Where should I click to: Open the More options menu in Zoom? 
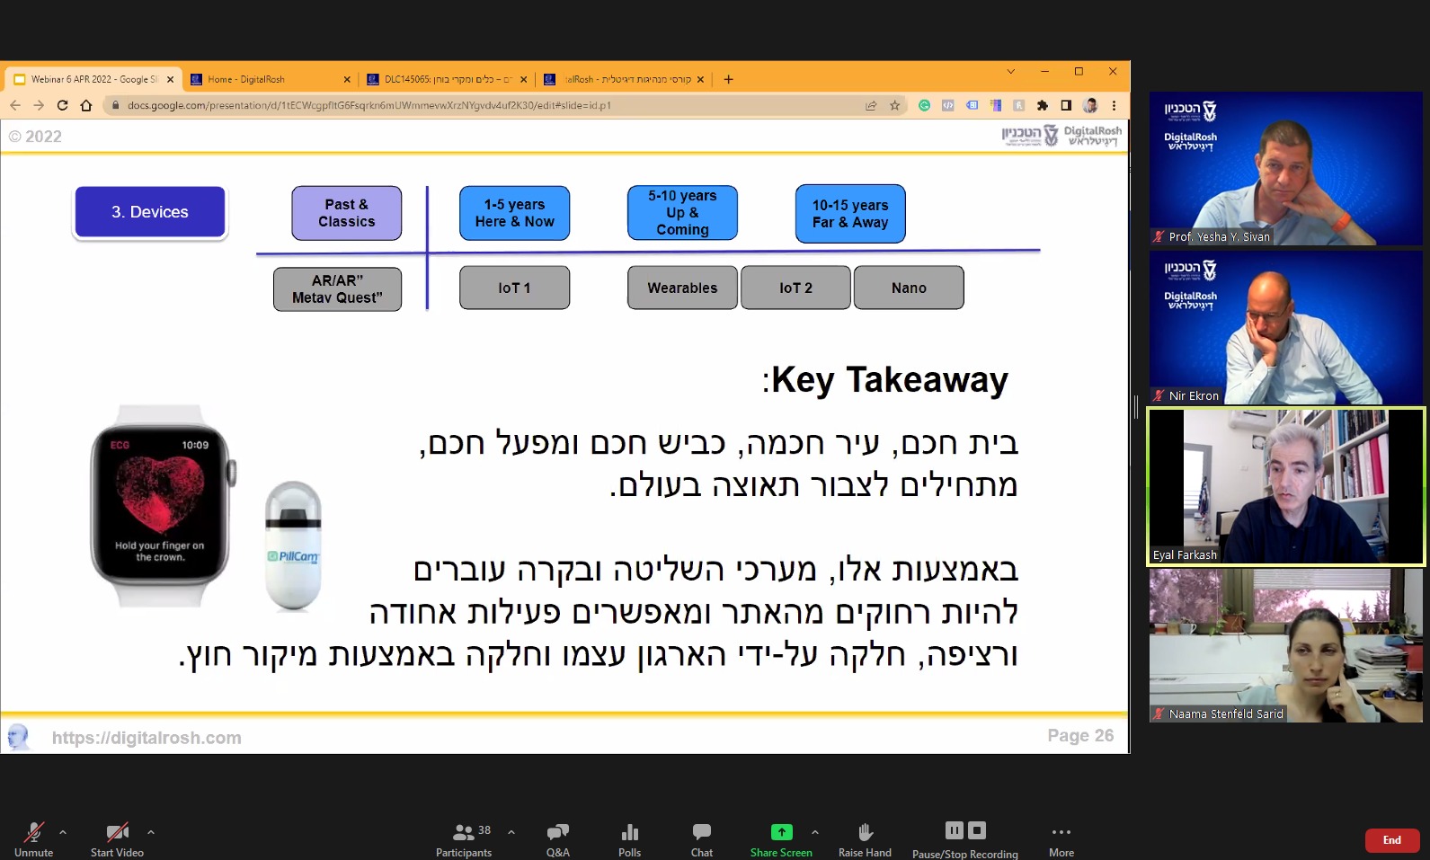pos(1061,839)
